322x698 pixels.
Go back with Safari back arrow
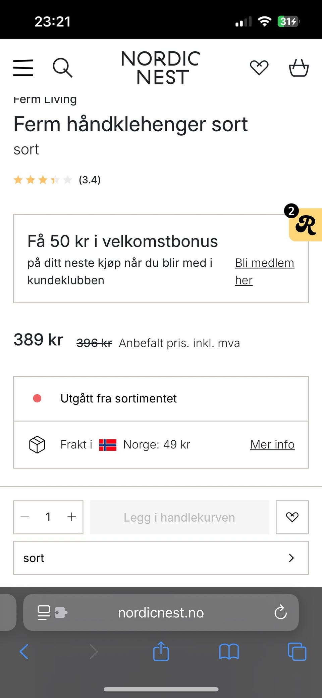tap(24, 652)
